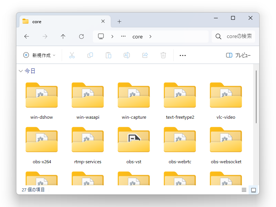The height and width of the screenshot is (207, 276).
Task: Refresh the core folder view
Action: point(81,37)
